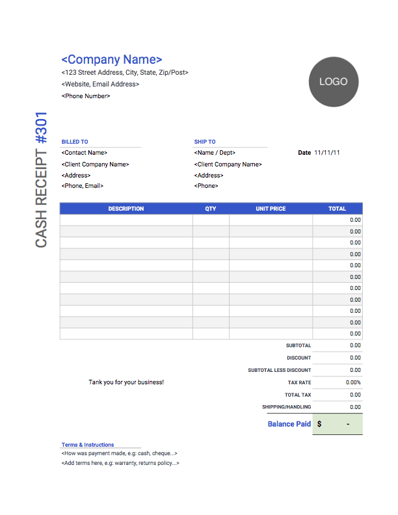This screenshot has height=515, width=398.
Task: Click the DESCRIPTION column header
Action: pos(126,209)
